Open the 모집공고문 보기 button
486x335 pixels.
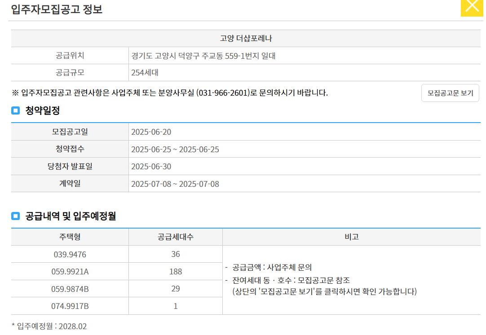450,93
